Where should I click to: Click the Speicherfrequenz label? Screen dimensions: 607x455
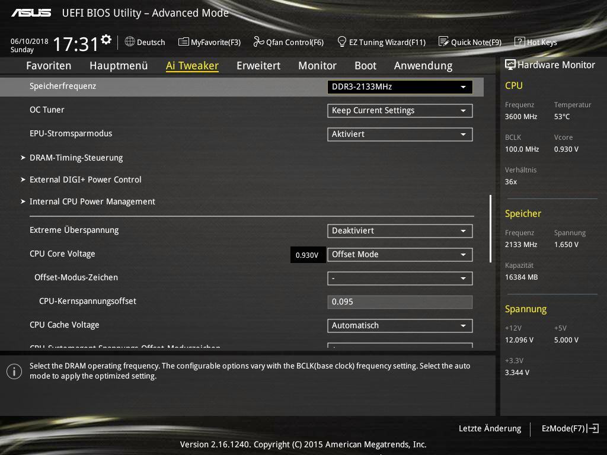tap(63, 86)
